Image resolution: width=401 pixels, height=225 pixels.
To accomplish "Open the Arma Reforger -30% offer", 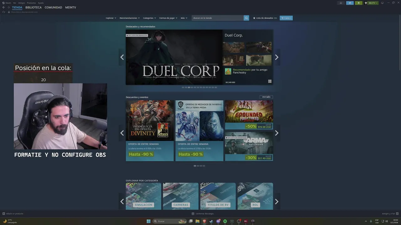I will (249, 146).
